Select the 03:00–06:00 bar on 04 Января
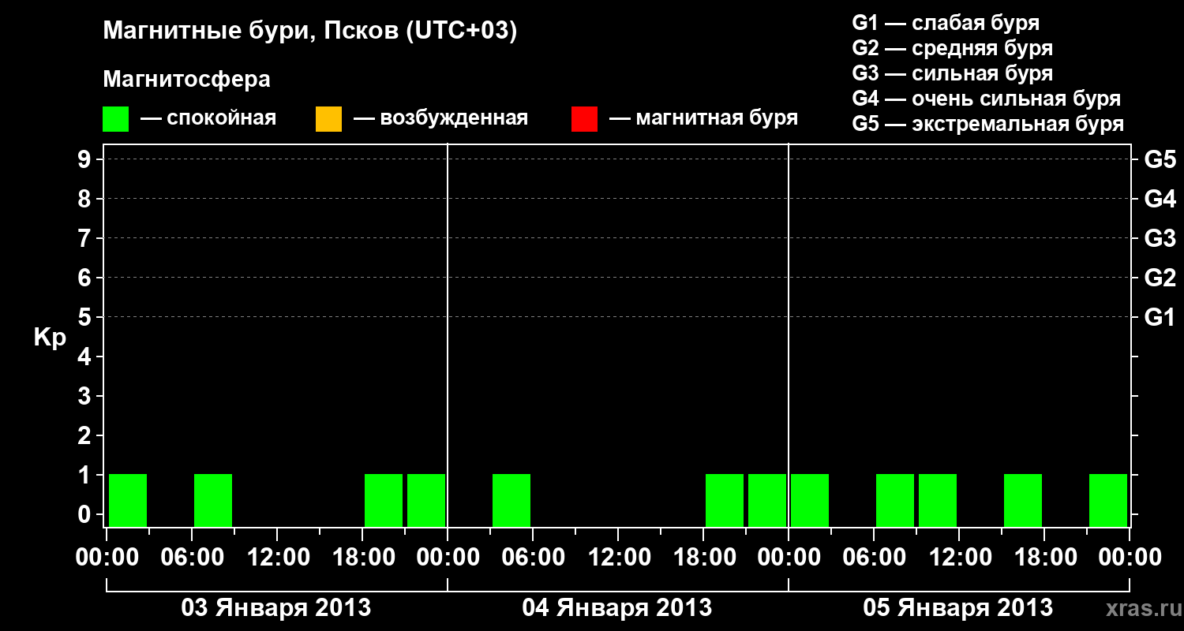 click(x=511, y=500)
